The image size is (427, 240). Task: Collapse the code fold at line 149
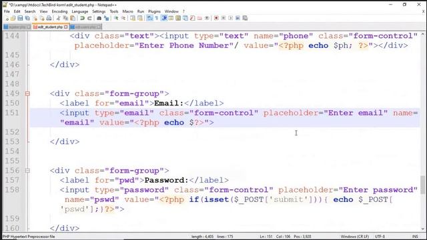coord(27,93)
